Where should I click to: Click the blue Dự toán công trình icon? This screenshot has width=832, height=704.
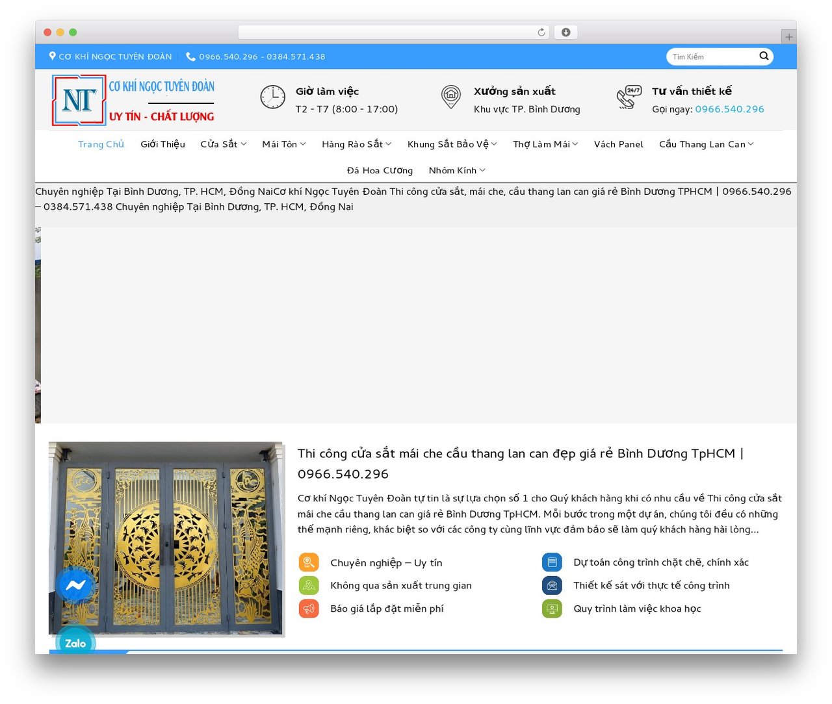pyautogui.click(x=552, y=562)
